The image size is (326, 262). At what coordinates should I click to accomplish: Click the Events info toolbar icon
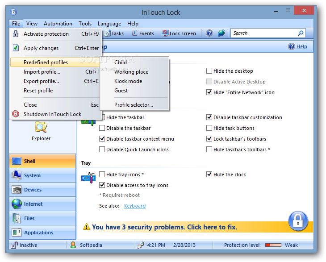coord(134,33)
